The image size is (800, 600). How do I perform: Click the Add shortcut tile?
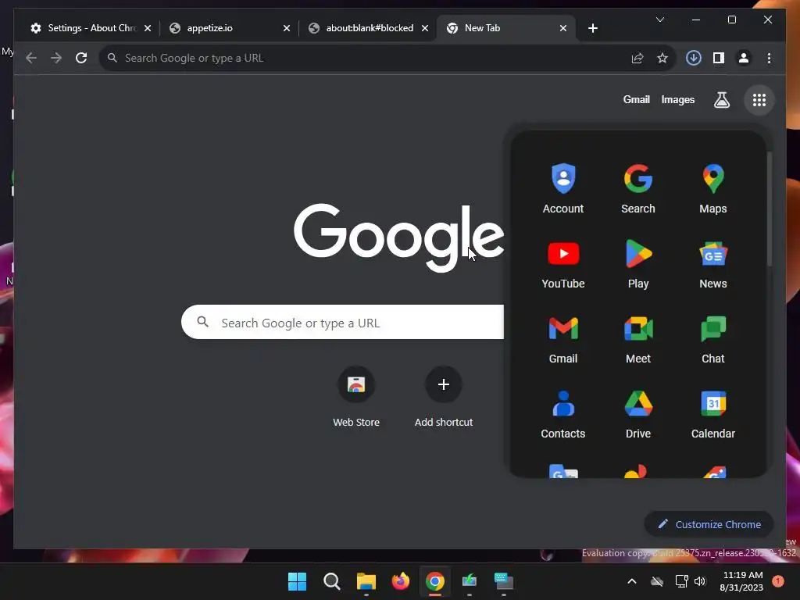pyautogui.click(x=444, y=398)
